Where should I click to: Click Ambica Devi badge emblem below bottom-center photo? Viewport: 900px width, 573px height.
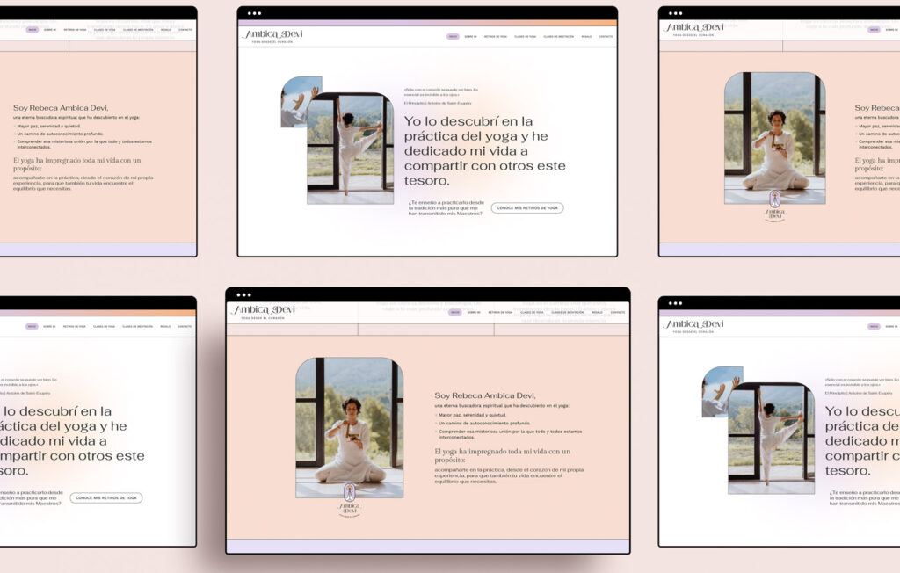coord(350,501)
